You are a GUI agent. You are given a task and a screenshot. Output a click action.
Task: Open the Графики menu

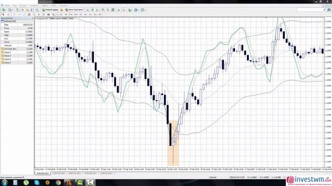(x=34, y=6)
